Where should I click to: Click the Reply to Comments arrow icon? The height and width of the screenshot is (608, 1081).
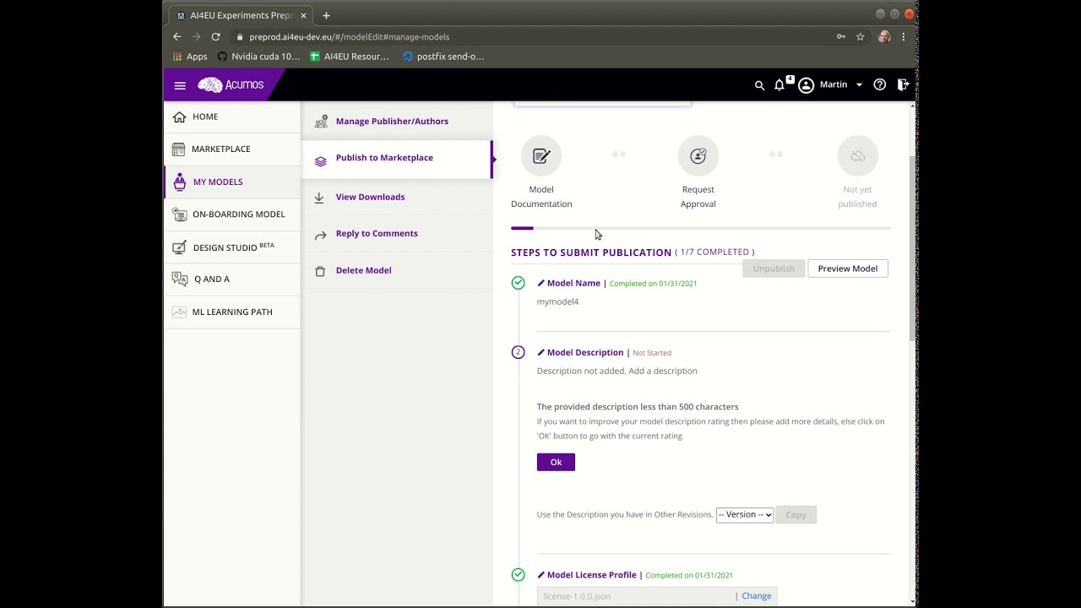pyautogui.click(x=320, y=236)
